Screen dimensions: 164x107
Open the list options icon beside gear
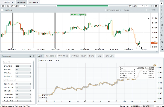click(8, 6)
